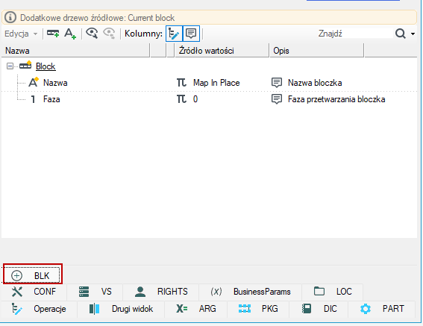Switch to the RIGHTS tab

coord(161,292)
